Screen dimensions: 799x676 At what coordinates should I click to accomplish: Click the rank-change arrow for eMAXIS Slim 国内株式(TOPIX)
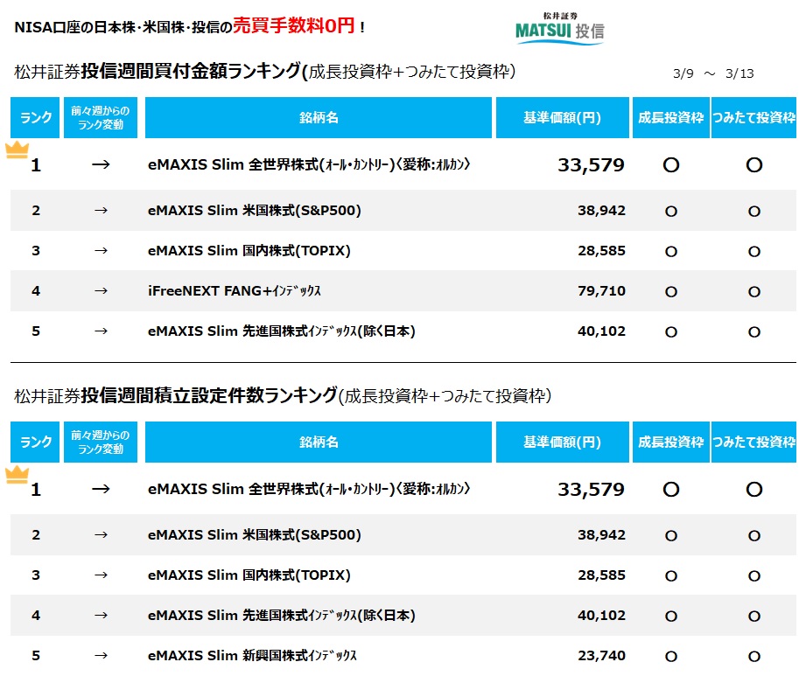point(101,251)
